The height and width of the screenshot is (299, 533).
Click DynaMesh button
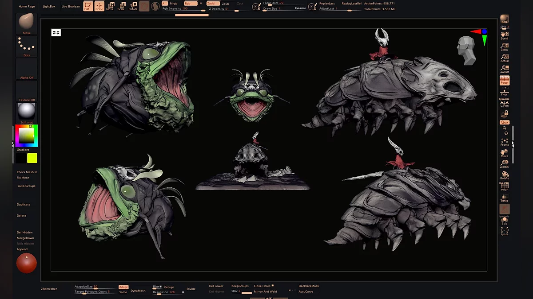click(138, 291)
